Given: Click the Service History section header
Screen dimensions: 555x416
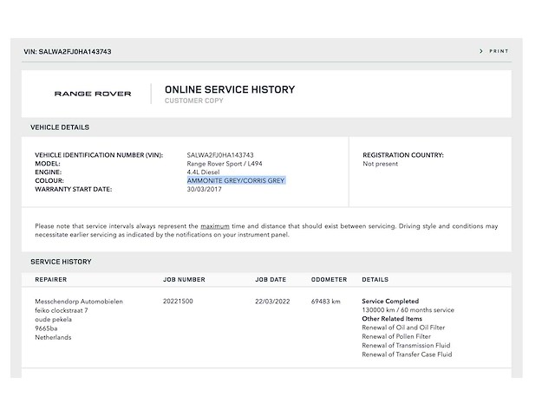Looking at the screenshot, I should tap(61, 262).
